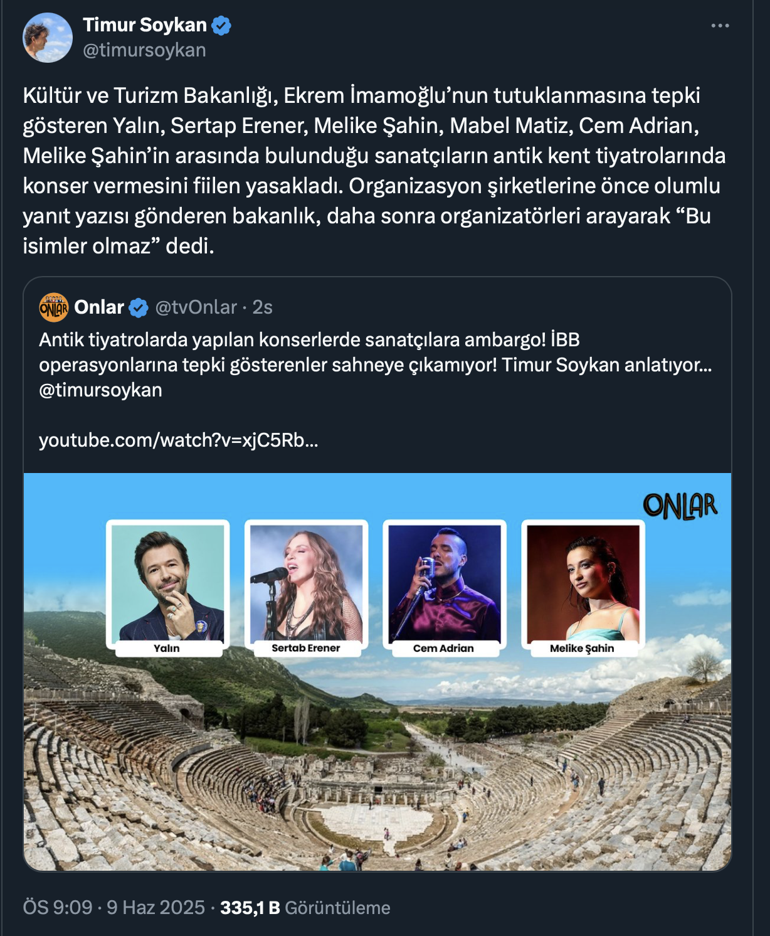Open the youtube.com/watch link
This screenshot has height=936, width=770.
(179, 440)
